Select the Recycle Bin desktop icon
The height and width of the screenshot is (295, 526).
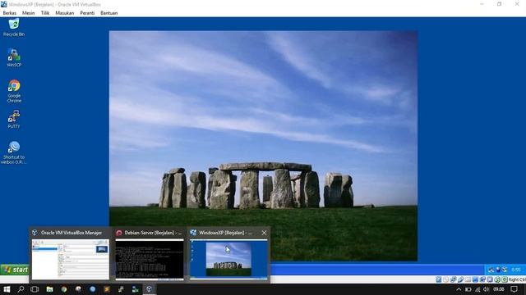14,27
